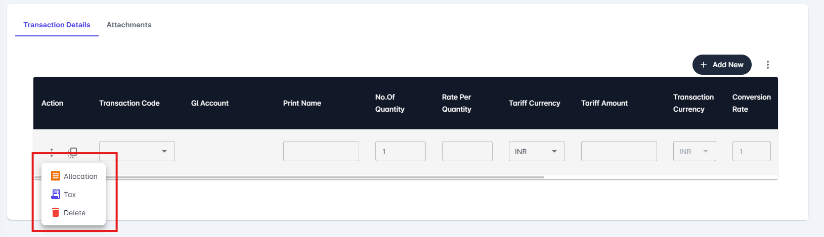Expand the Transaction Code dropdown
824x237 pixels.
[137, 151]
